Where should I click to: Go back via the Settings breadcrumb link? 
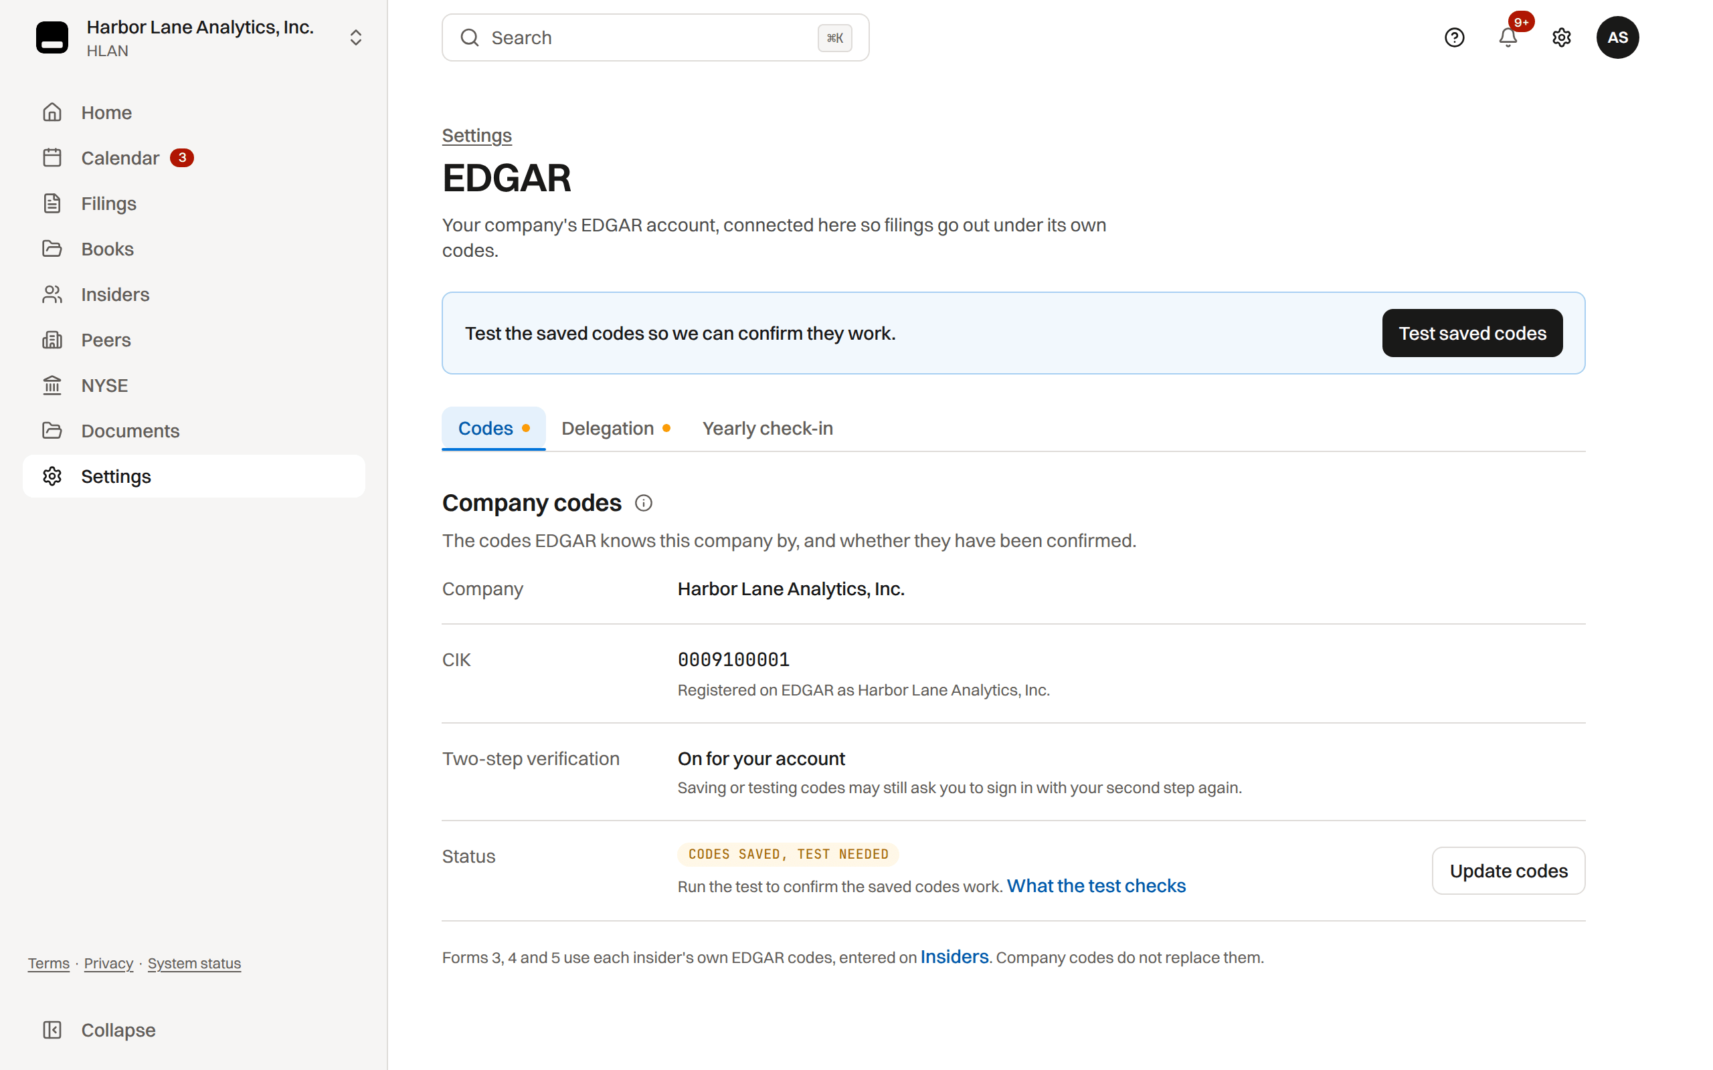[x=476, y=135]
